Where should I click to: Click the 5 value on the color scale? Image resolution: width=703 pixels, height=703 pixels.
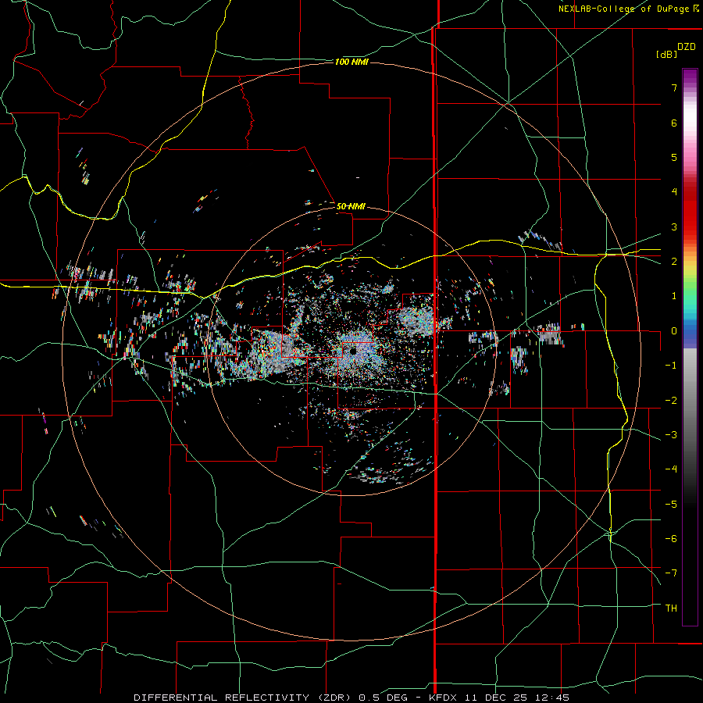[x=674, y=157]
